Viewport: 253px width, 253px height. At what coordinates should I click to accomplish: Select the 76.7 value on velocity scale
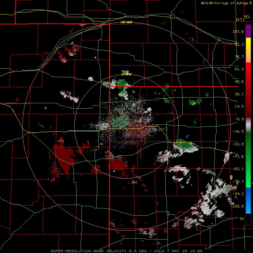point(239,57)
